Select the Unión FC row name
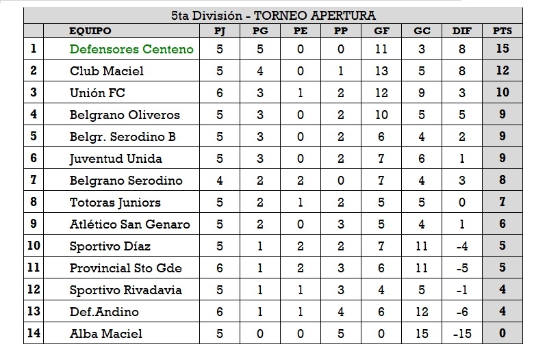The width and height of the screenshot is (547, 351). pos(97,92)
